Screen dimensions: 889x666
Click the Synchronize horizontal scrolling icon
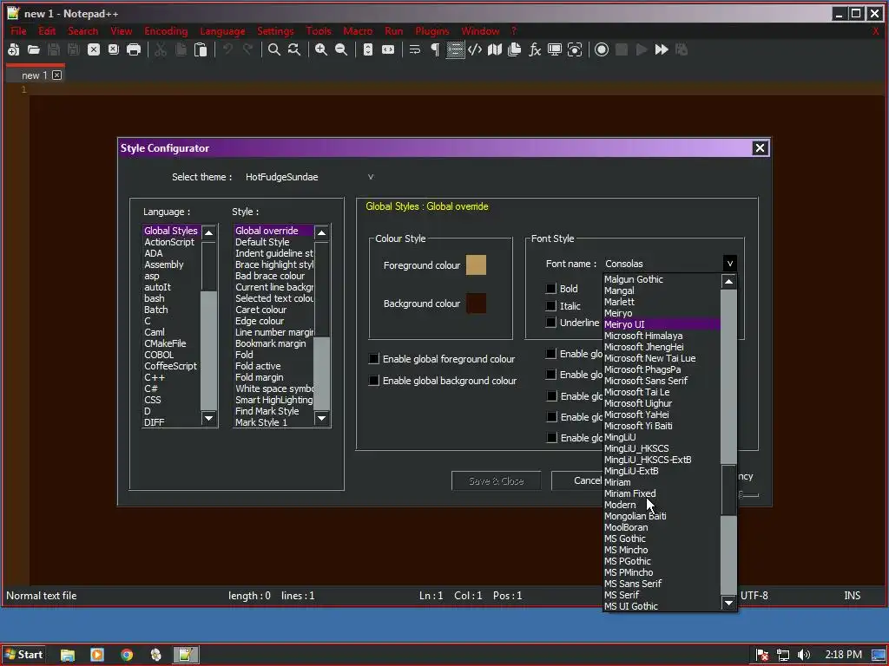[x=388, y=49]
